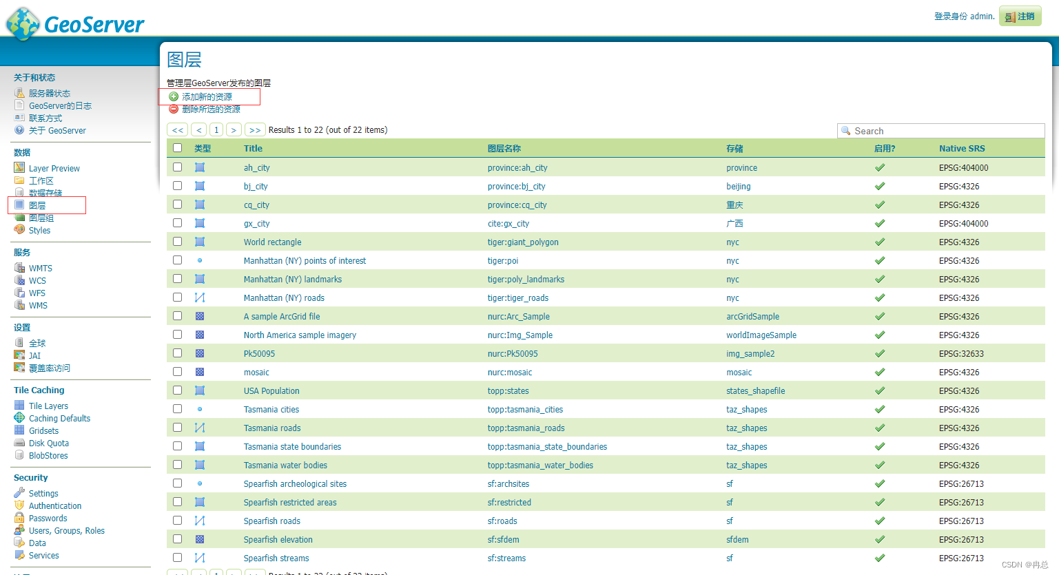1059x575 pixels.
Task: Open 工作区 link in sidebar
Action: pyautogui.click(x=41, y=180)
